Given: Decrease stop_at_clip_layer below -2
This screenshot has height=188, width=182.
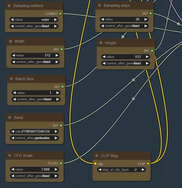Looking at the screenshot, I should click(x=99, y=170).
